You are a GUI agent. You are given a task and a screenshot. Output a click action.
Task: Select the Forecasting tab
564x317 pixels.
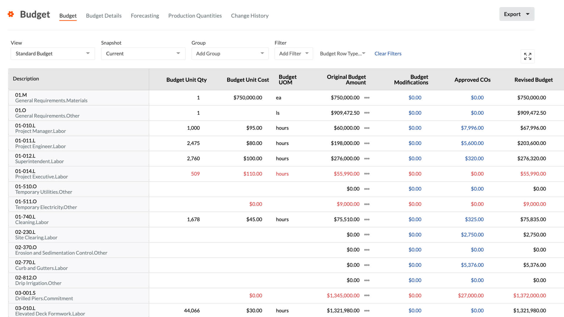(145, 16)
